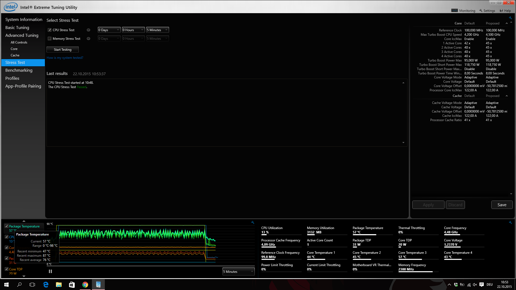Click the Save button
Image resolution: width=516 pixels, height=290 pixels.
(x=502, y=205)
